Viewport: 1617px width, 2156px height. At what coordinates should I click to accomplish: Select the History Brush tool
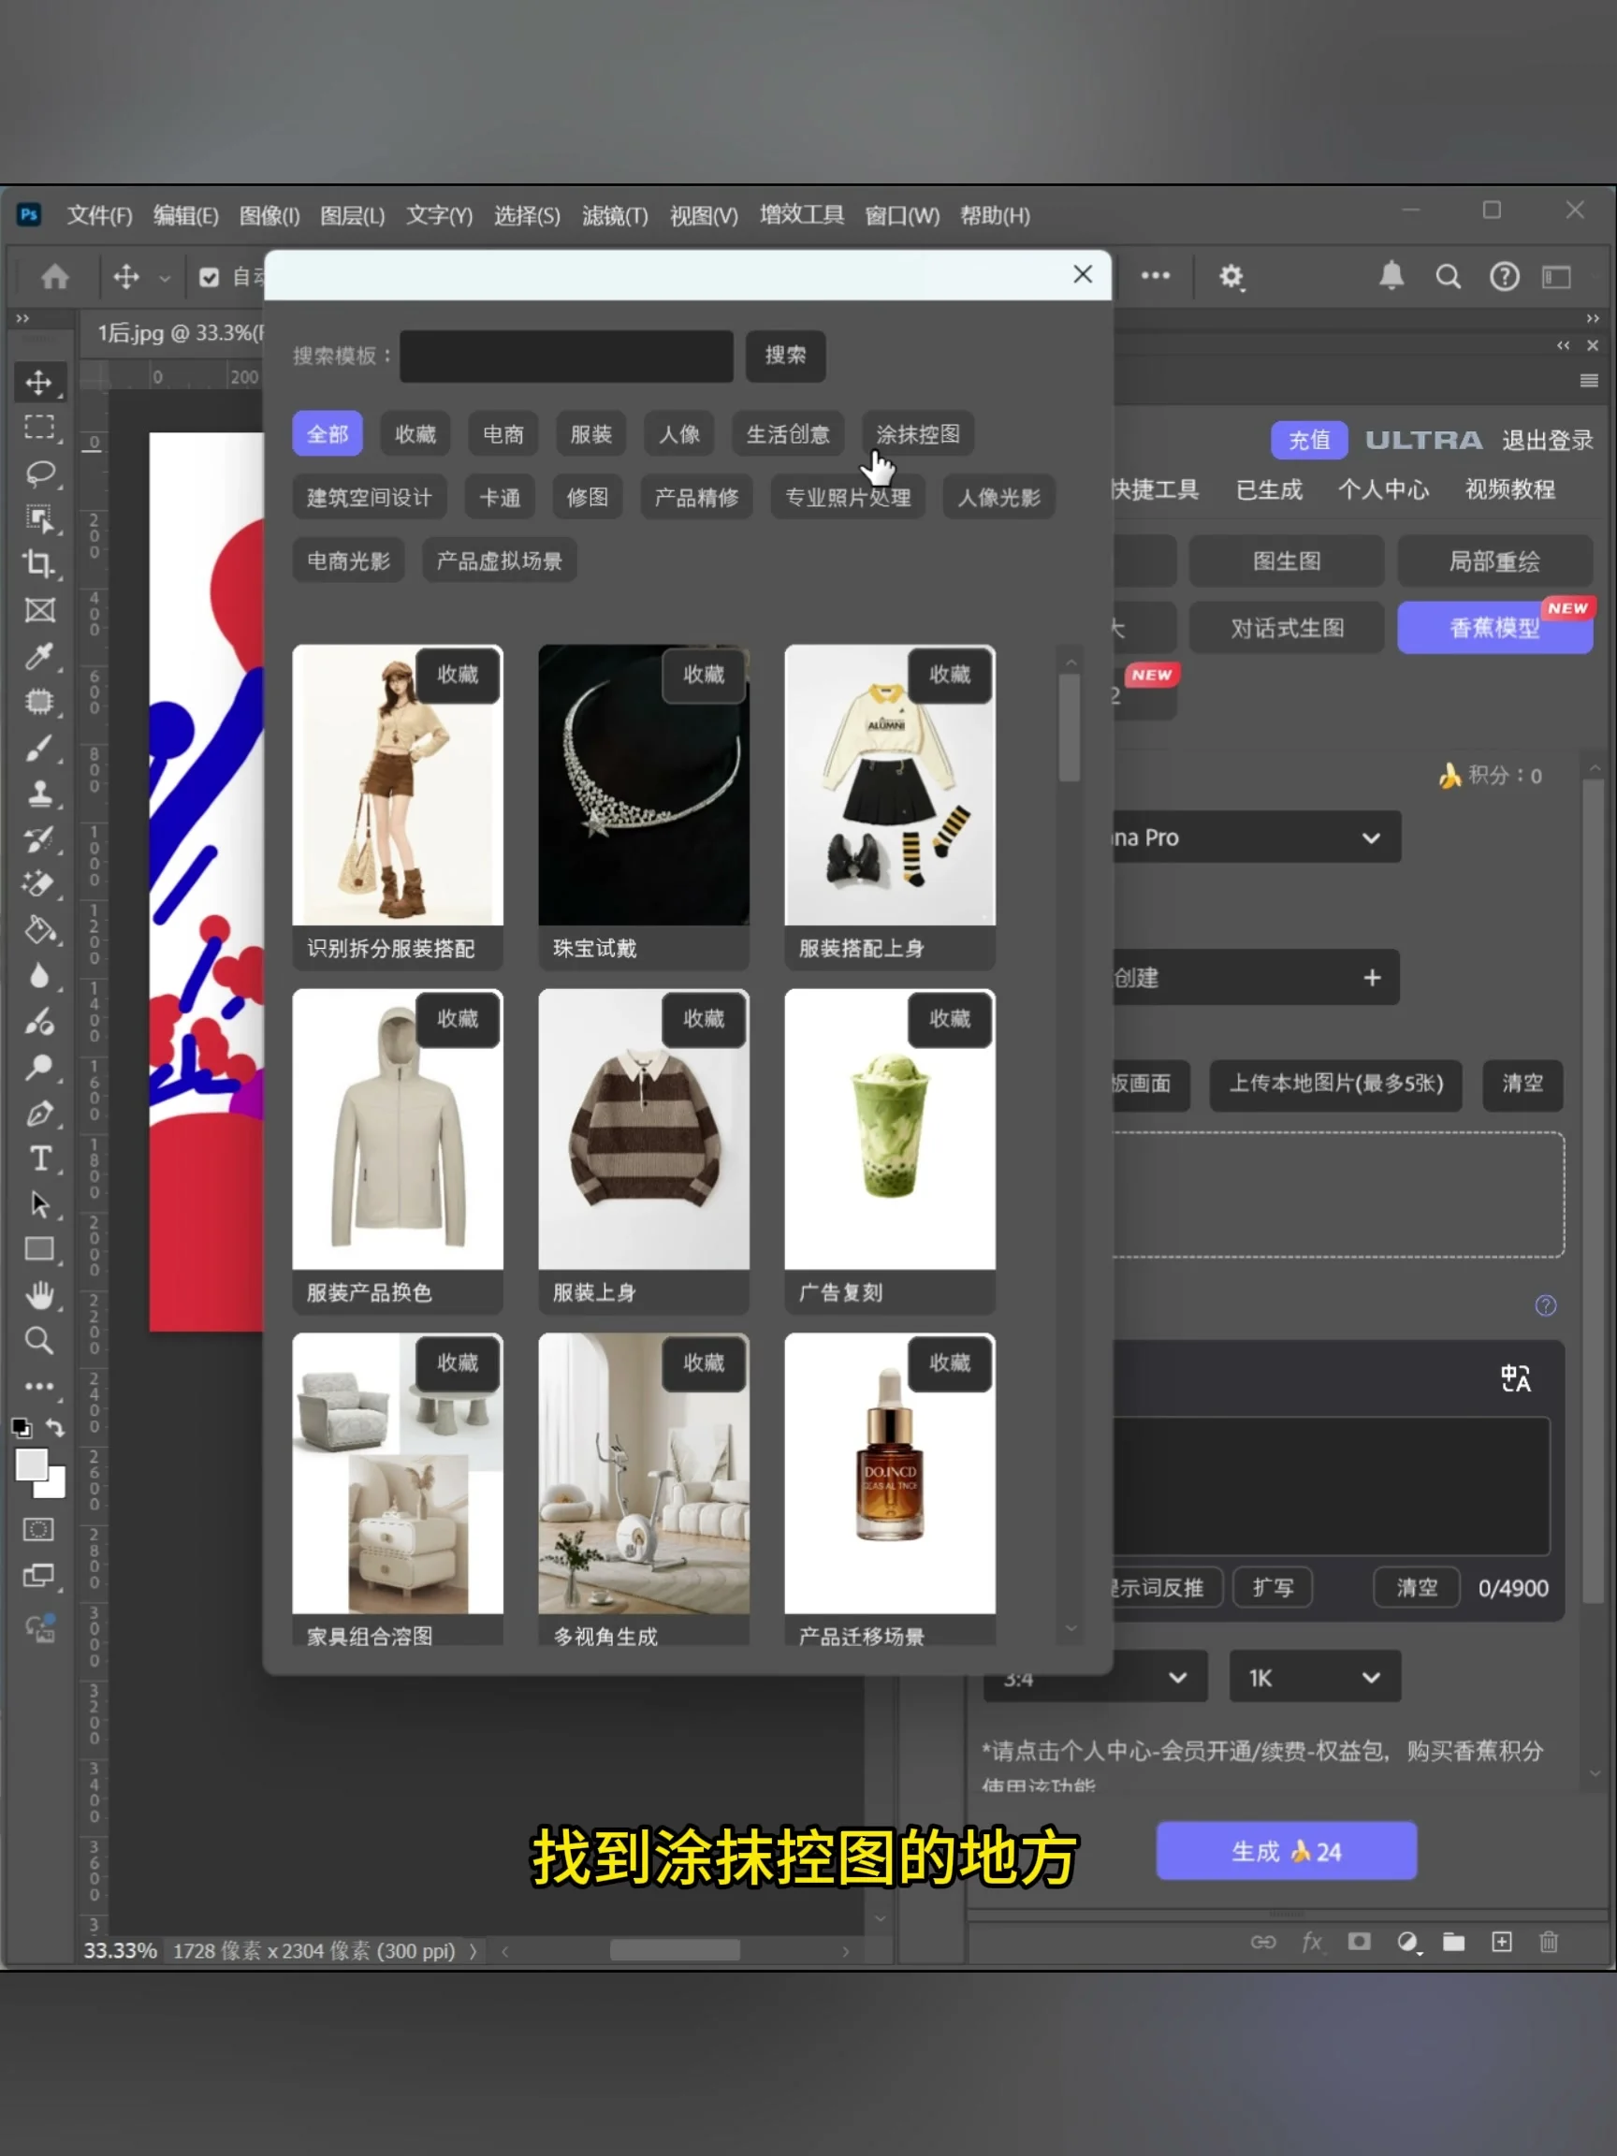coord(39,838)
